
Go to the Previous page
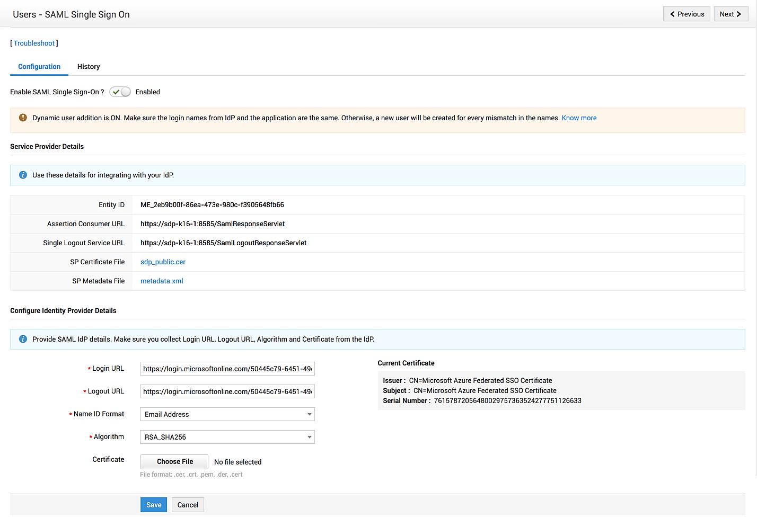tap(686, 14)
